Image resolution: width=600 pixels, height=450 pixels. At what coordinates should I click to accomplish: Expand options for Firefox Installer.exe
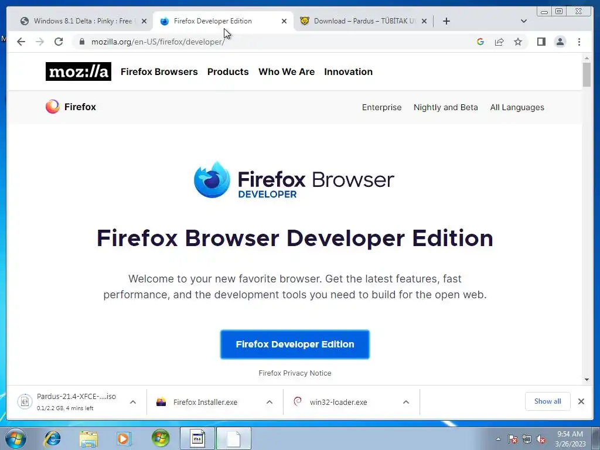pyautogui.click(x=270, y=402)
